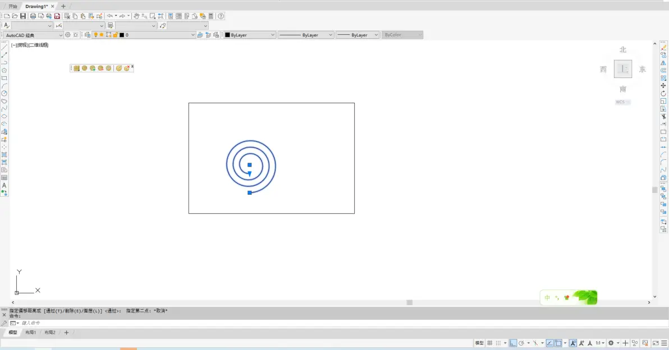Select the Pan hand tool
Viewport: 669px width, 350px height.
[x=136, y=16]
